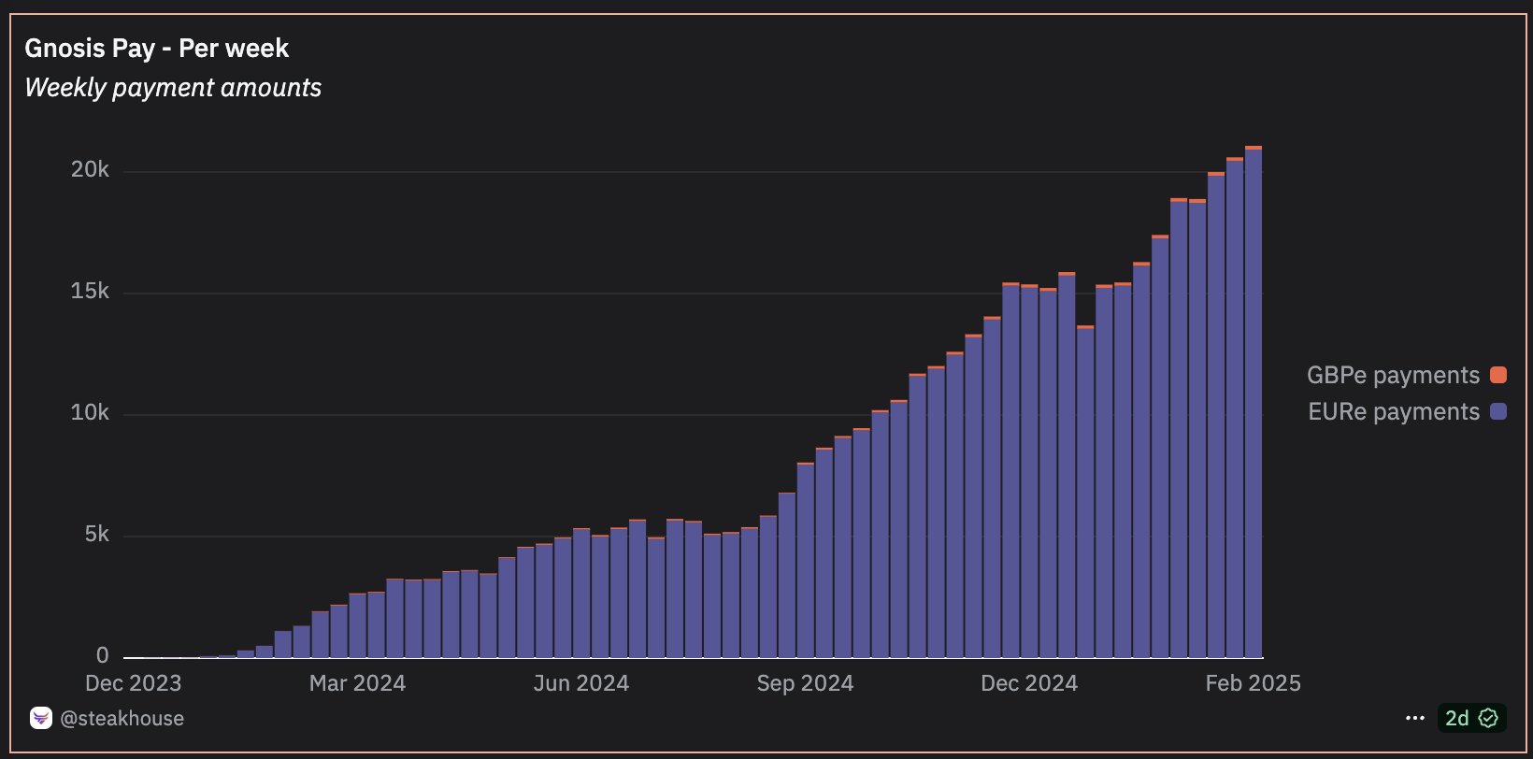This screenshot has width=1533, height=759.
Task: Open the @steakhouse profile link
Action: tap(122, 718)
